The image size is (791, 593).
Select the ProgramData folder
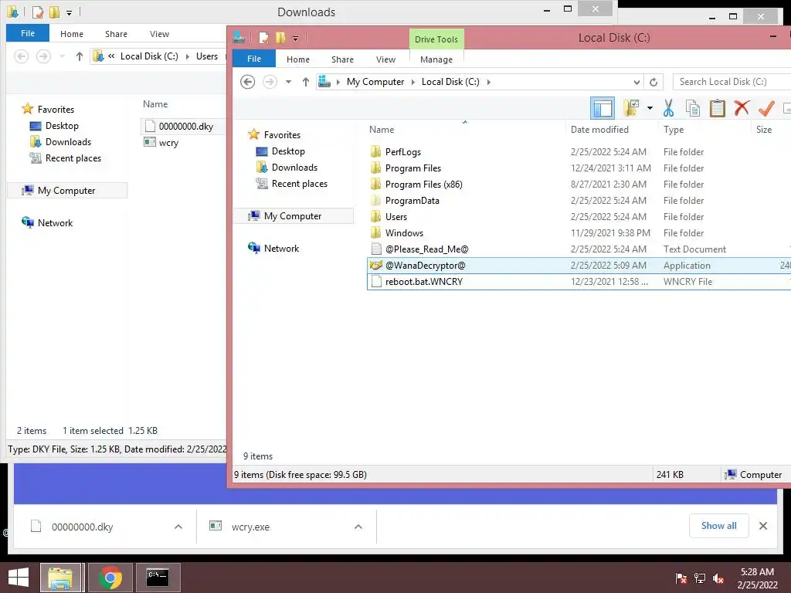click(412, 200)
